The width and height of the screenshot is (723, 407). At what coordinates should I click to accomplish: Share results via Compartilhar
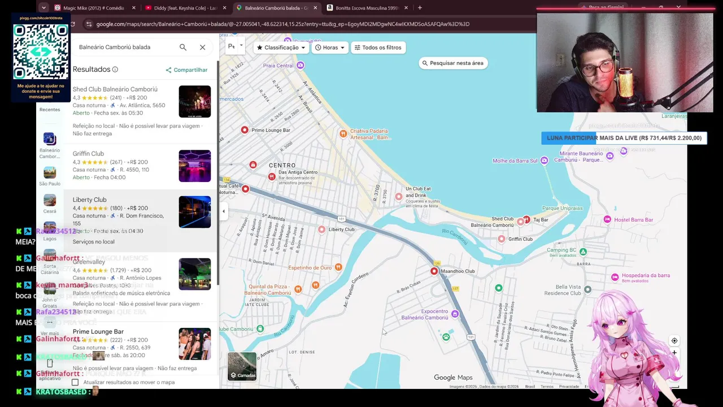(x=186, y=70)
